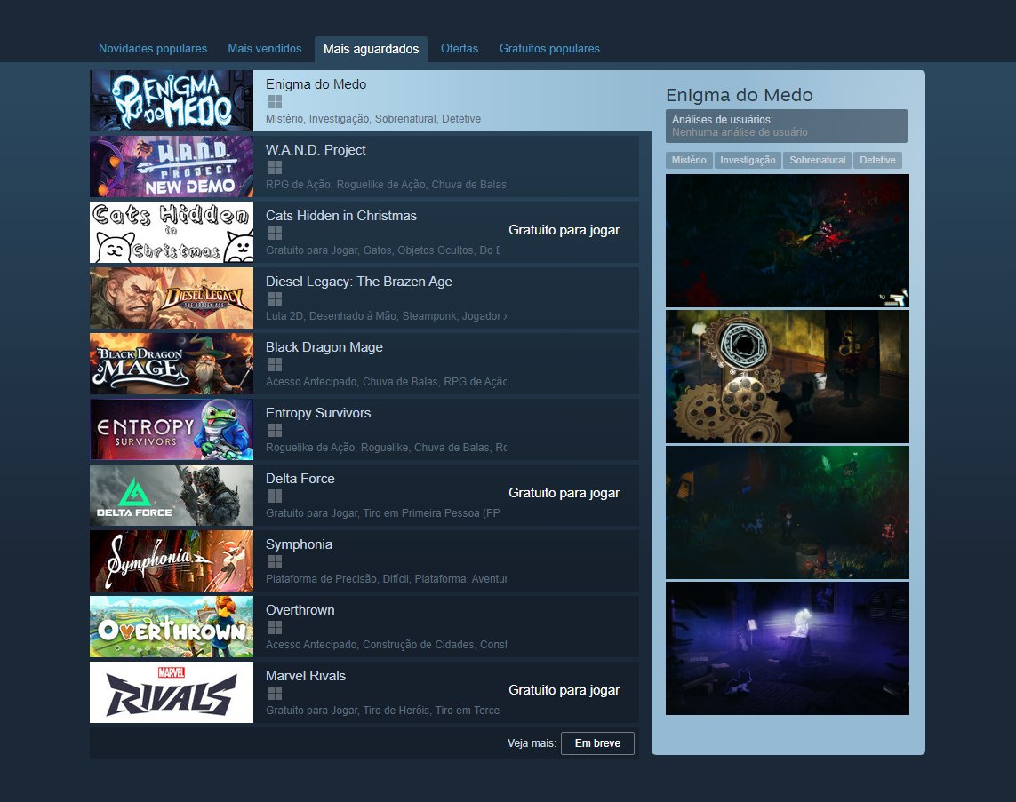Click Enigma do Medo title in list

pyautogui.click(x=316, y=84)
